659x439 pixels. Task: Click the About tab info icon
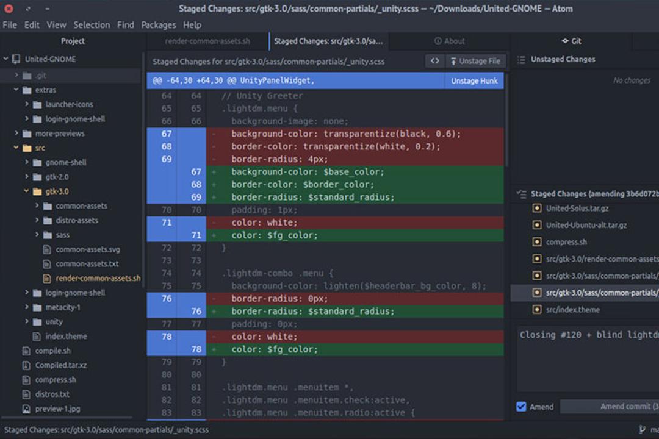[438, 41]
